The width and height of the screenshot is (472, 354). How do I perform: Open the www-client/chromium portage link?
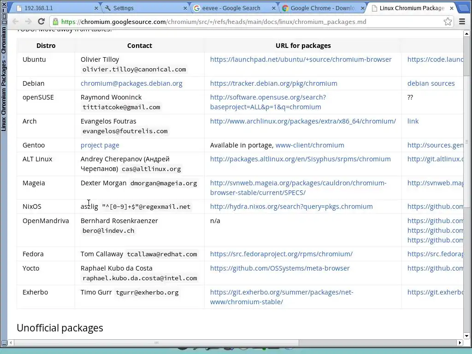pyautogui.click(x=310, y=145)
